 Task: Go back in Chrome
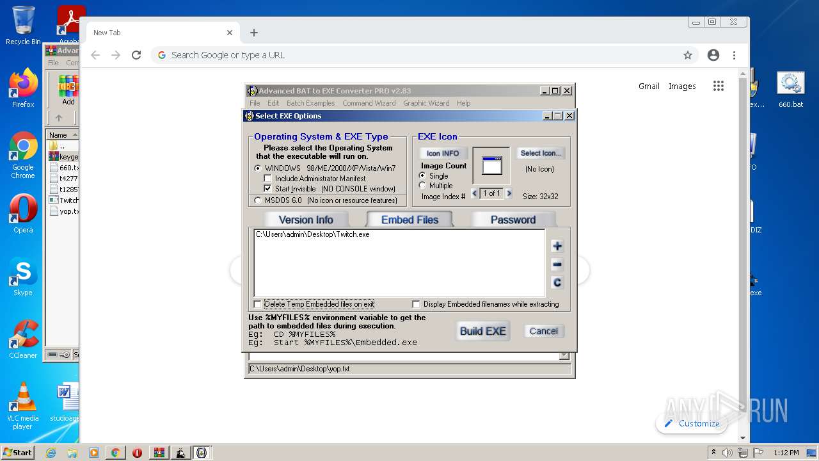coord(95,55)
